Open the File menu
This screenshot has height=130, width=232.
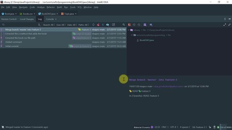pyautogui.click(x=3, y=7)
